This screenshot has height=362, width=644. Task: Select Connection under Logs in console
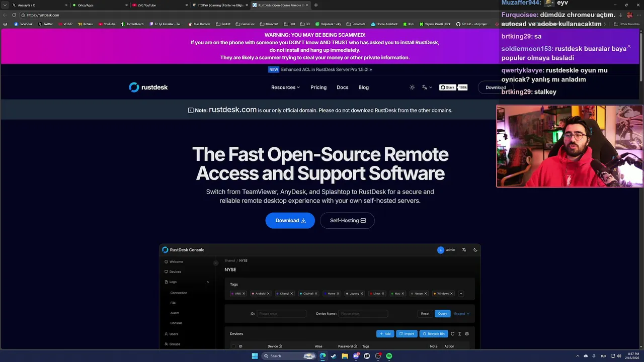pyautogui.click(x=179, y=293)
